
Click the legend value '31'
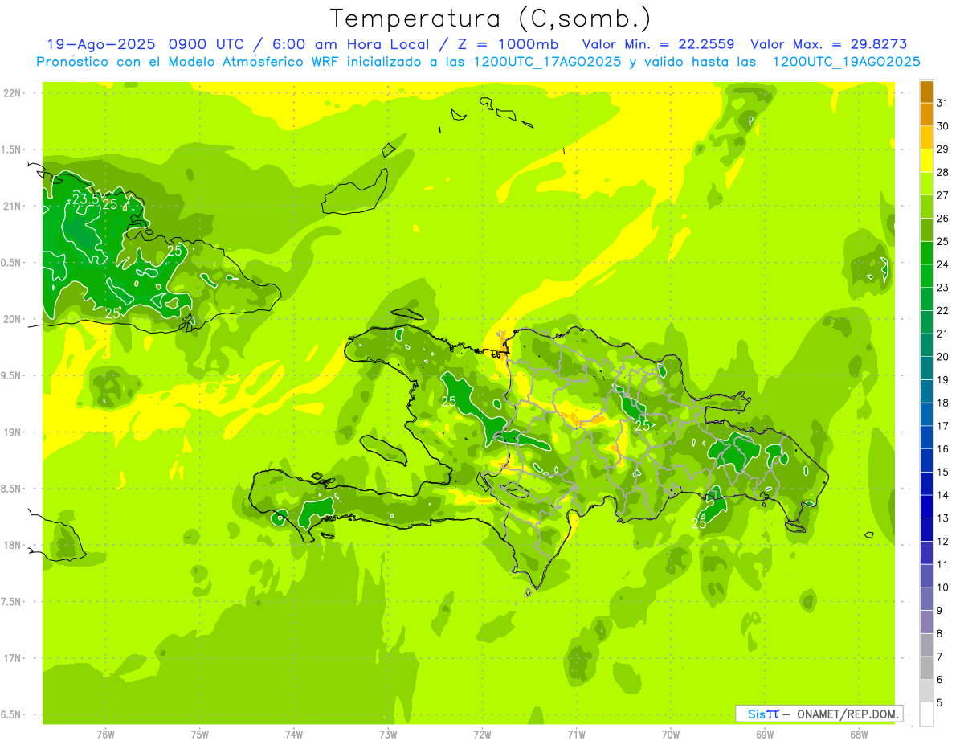click(x=943, y=103)
